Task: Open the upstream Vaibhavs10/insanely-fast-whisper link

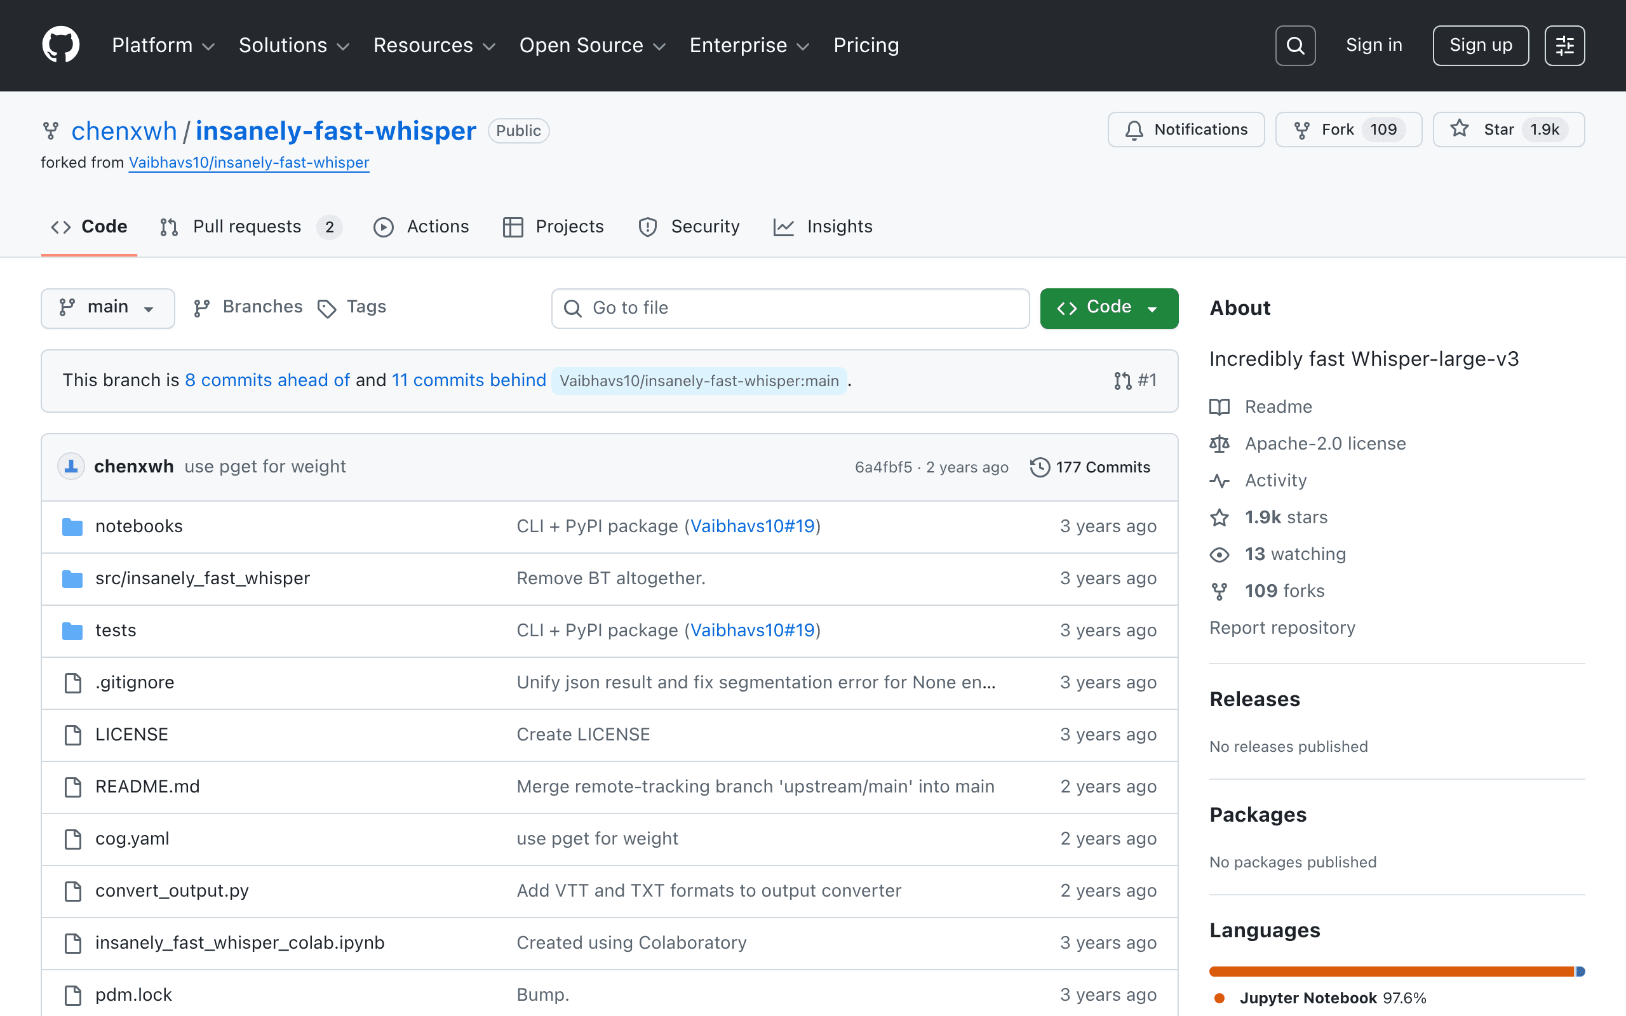Action: tap(248, 163)
